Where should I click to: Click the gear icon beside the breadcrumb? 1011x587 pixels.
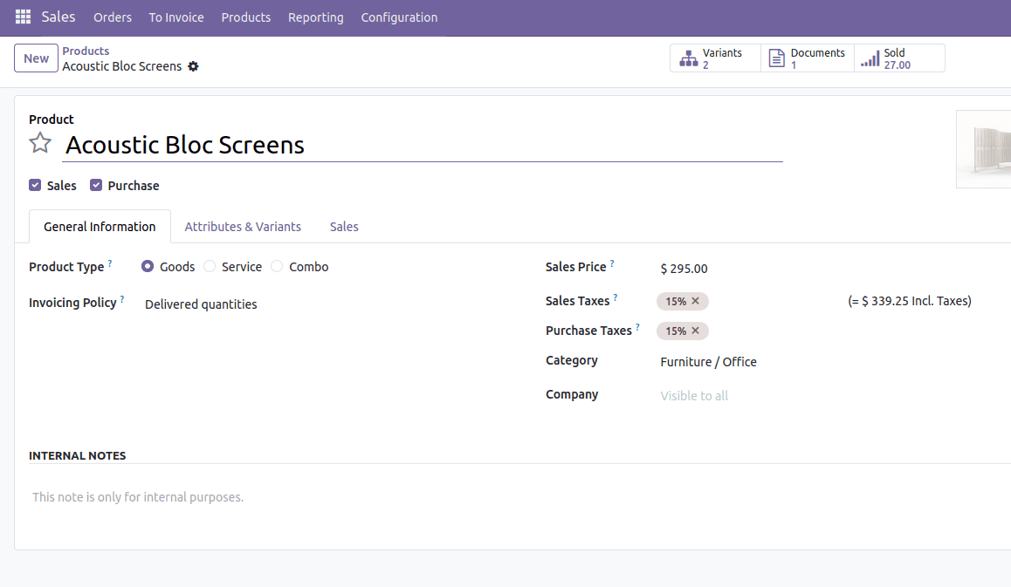pos(193,65)
